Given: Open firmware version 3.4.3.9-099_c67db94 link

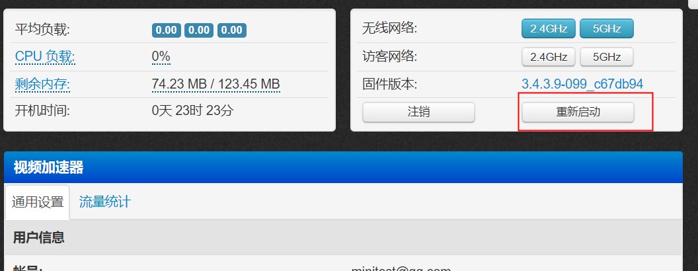Looking at the screenshot, I should pos(582,84).
